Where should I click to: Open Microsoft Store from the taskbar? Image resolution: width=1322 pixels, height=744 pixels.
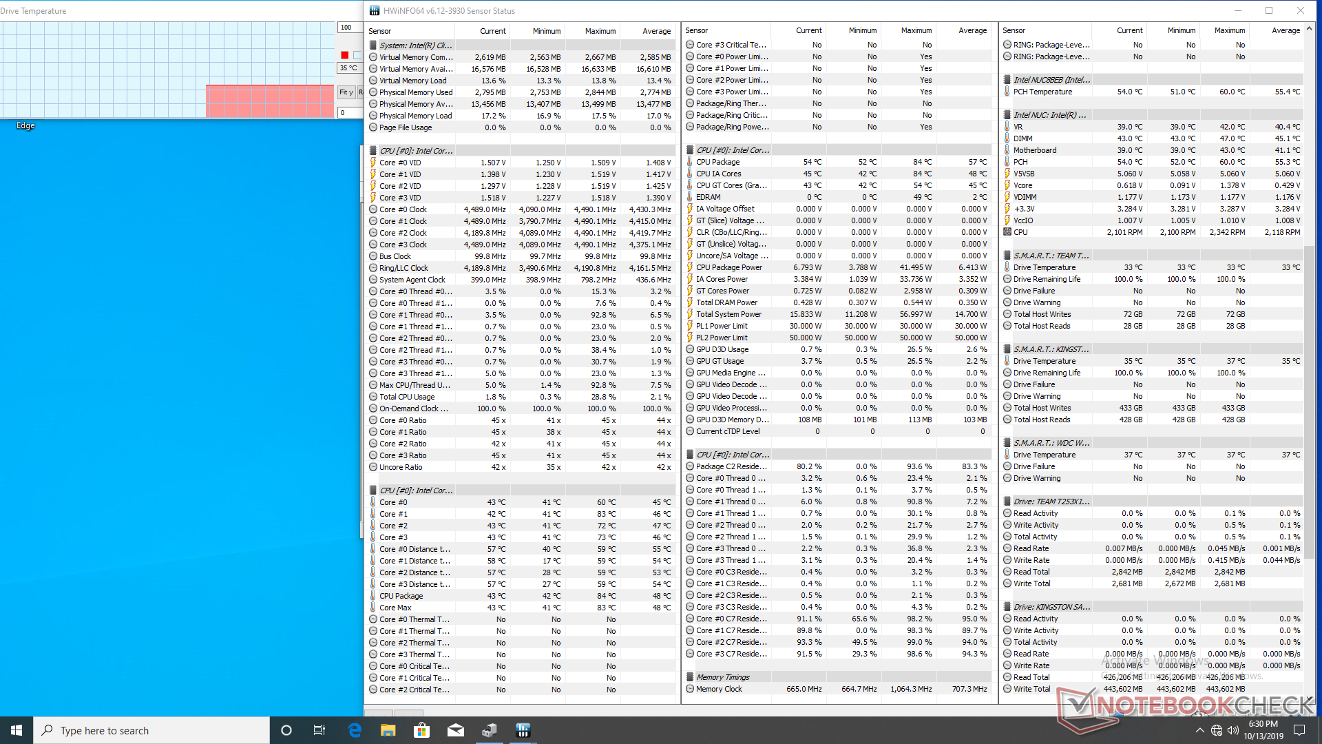pos(421,730)
